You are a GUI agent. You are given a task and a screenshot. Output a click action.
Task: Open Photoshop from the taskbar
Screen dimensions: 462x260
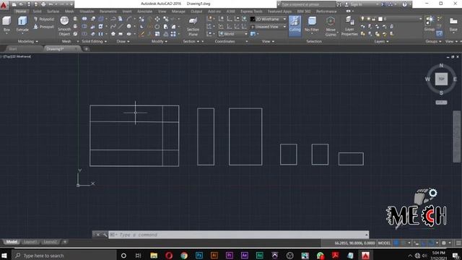pos(199,255)
